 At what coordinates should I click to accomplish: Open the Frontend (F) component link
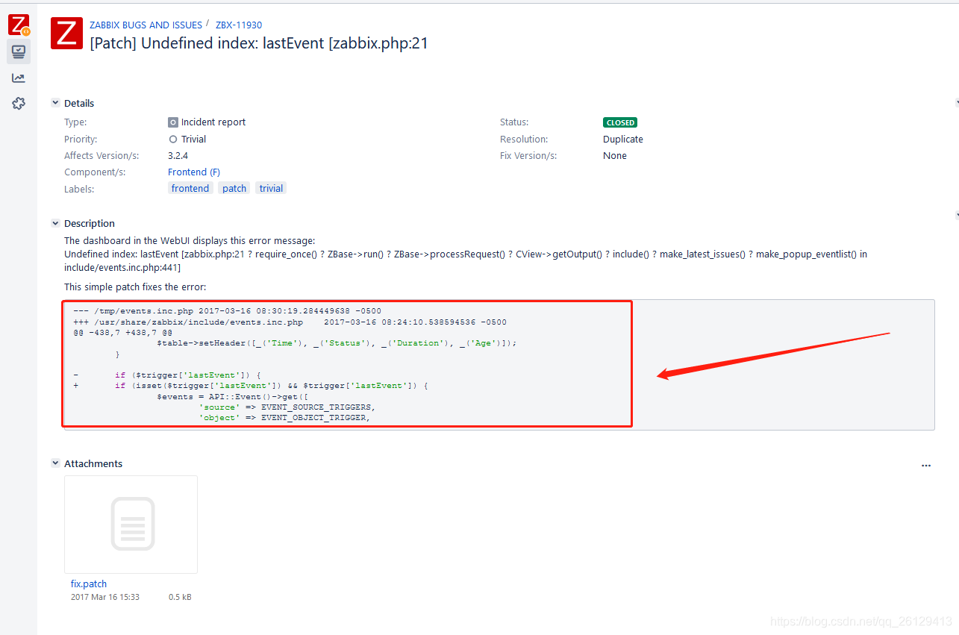[194, 172]
